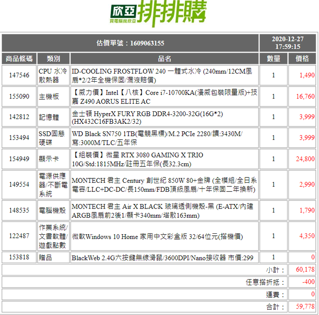Click quantity 1 in the RTX 3080 row
Screen dimensions: 319x315
tap(273, 159)
